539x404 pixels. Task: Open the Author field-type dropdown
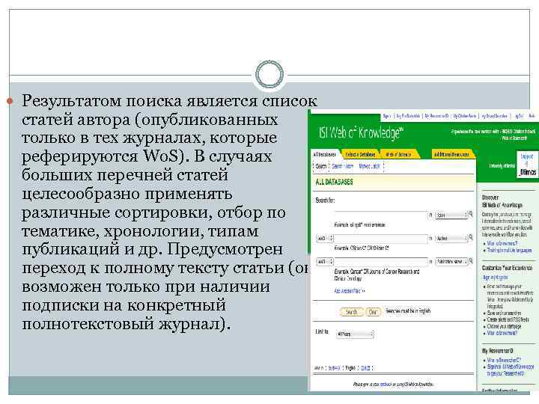point(451,238)
